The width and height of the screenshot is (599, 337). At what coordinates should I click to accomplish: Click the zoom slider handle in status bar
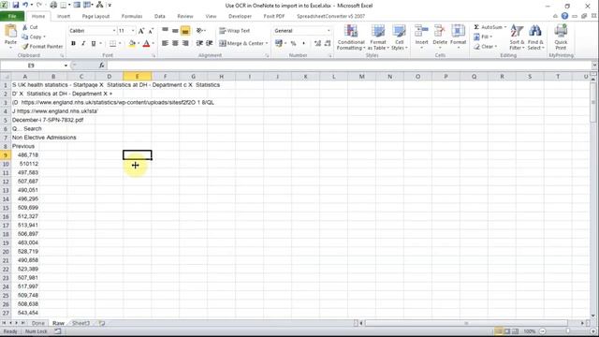(x=568, y=331)
